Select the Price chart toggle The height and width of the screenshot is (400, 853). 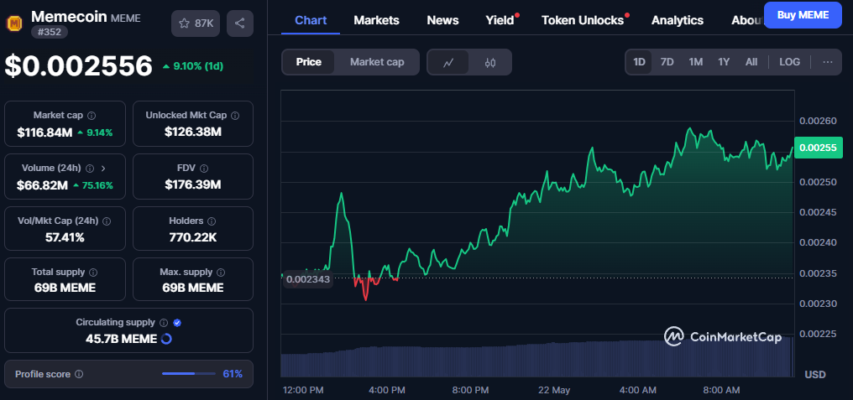308,62
